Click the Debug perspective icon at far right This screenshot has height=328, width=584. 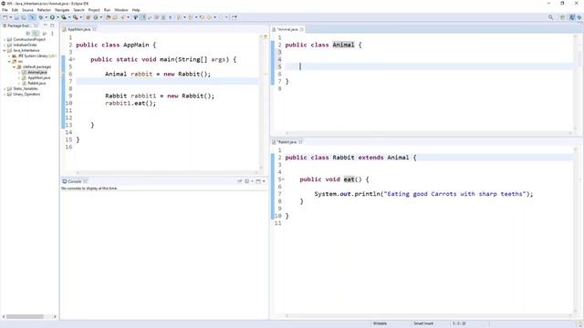(x=579, y=17)
